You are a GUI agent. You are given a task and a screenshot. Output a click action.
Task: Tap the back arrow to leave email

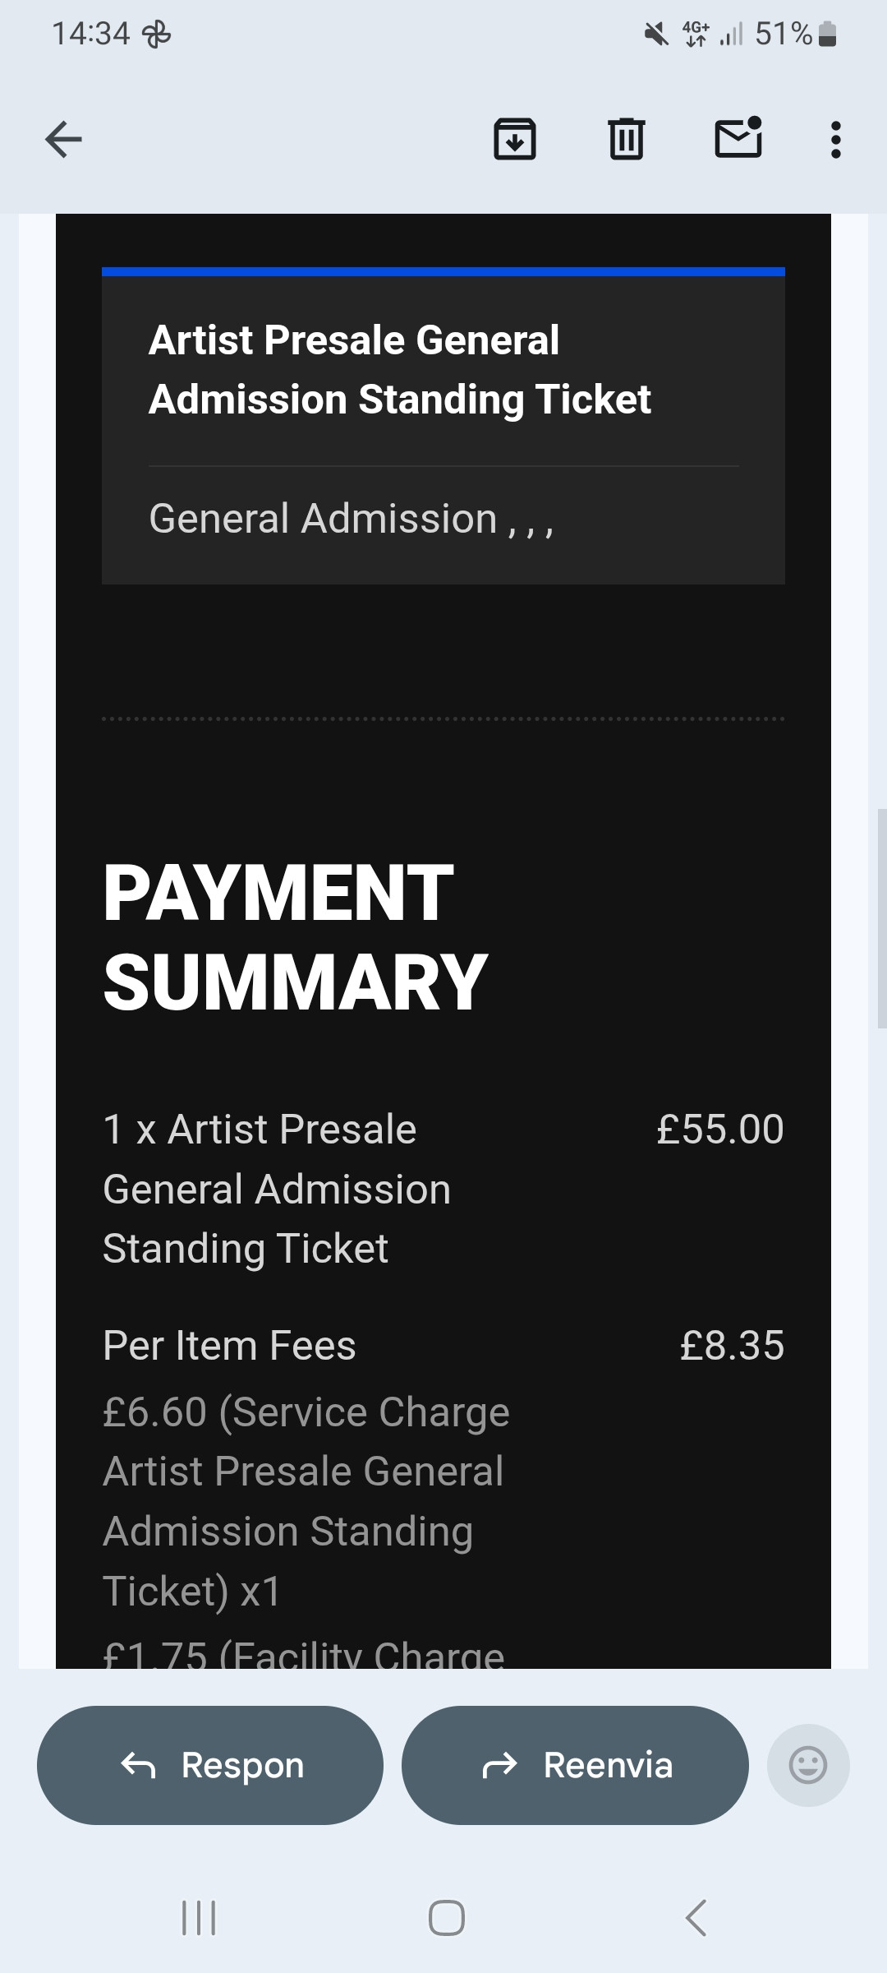[63, 139]
